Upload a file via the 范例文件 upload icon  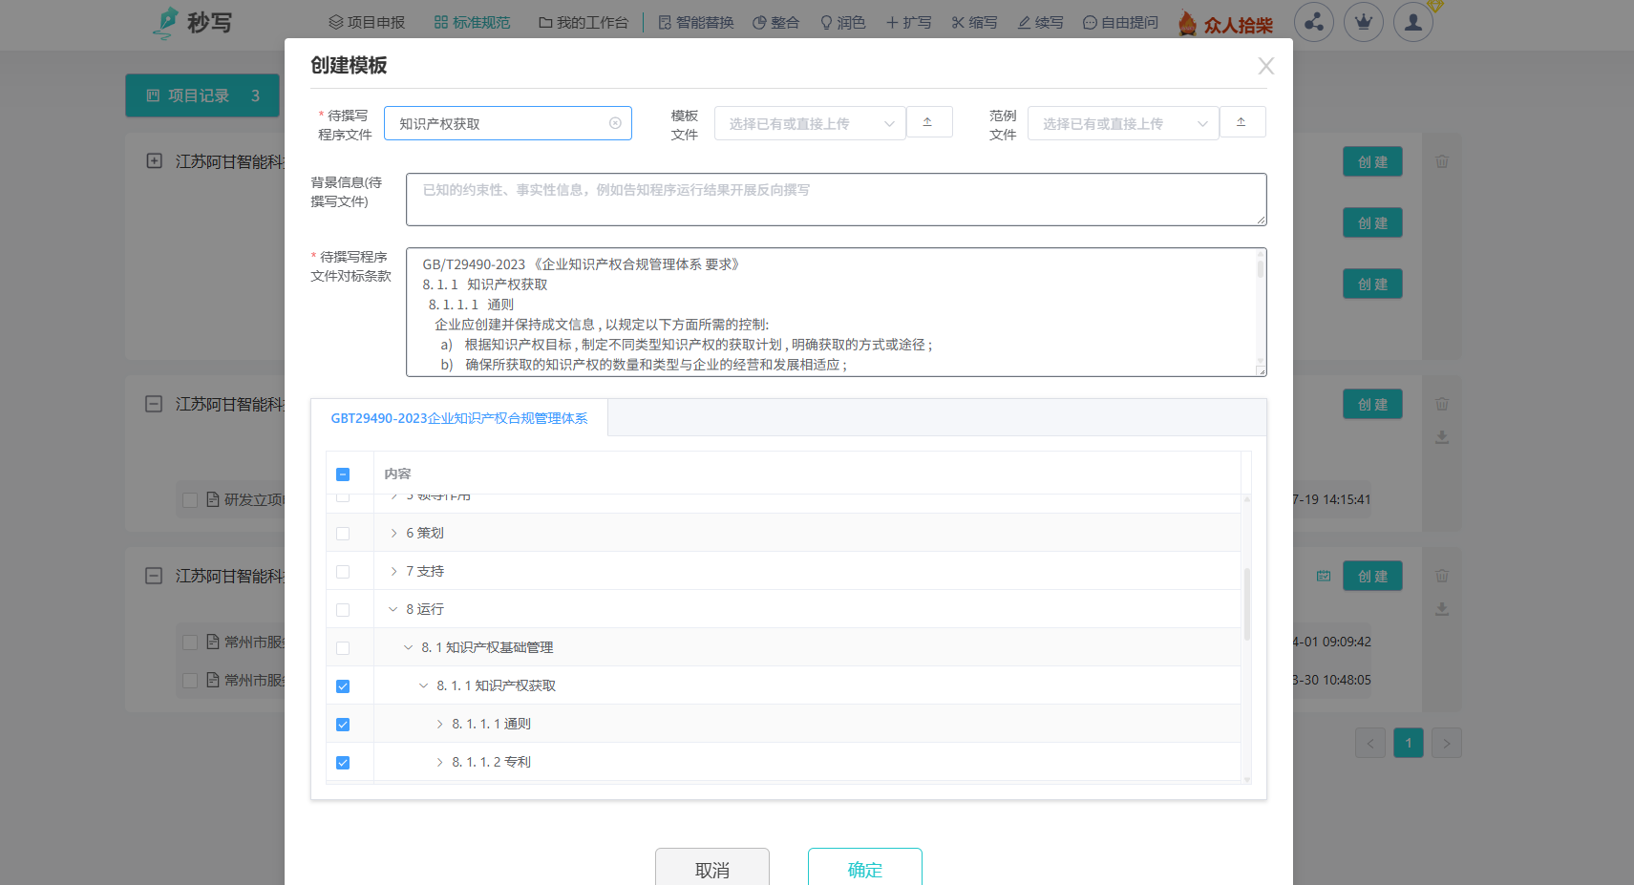pos(1241,121)
